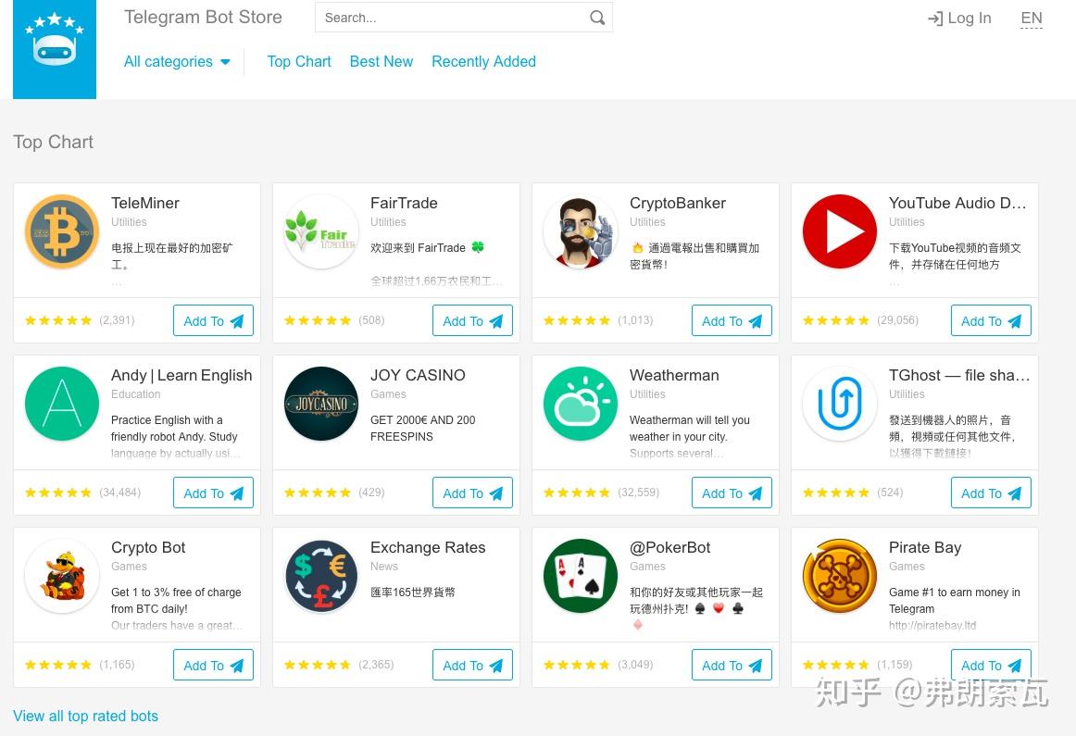Click the search magnifier icon

coord(597,18)
